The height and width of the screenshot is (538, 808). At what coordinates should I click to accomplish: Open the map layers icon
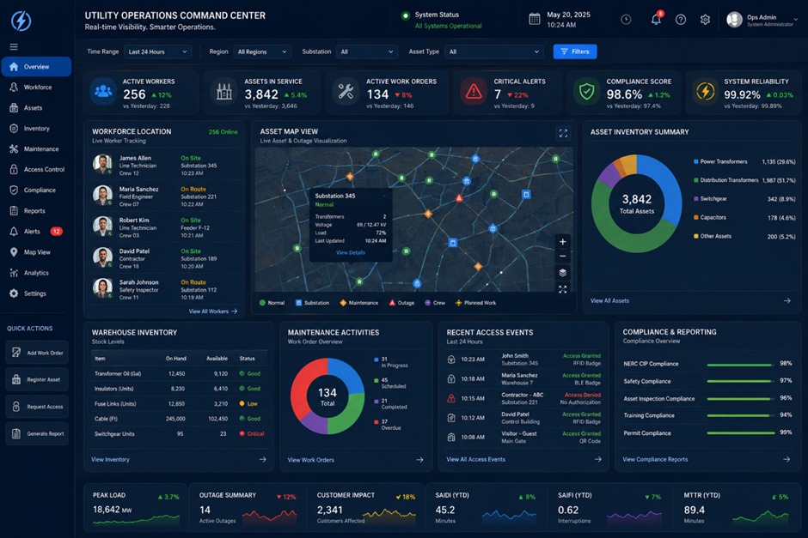point(563,273)
